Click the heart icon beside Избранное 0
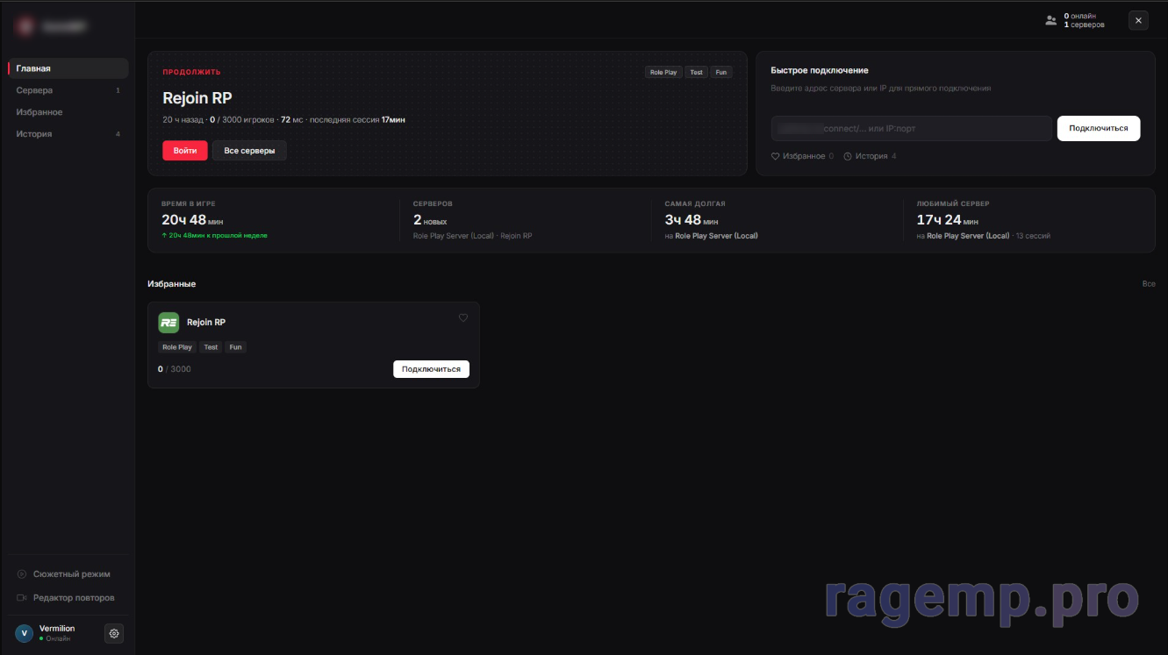Screen dimensions: 1168x655 coord(775,156)
